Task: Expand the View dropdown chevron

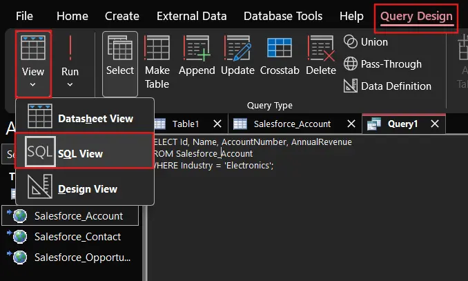Action: pos(33,85)
